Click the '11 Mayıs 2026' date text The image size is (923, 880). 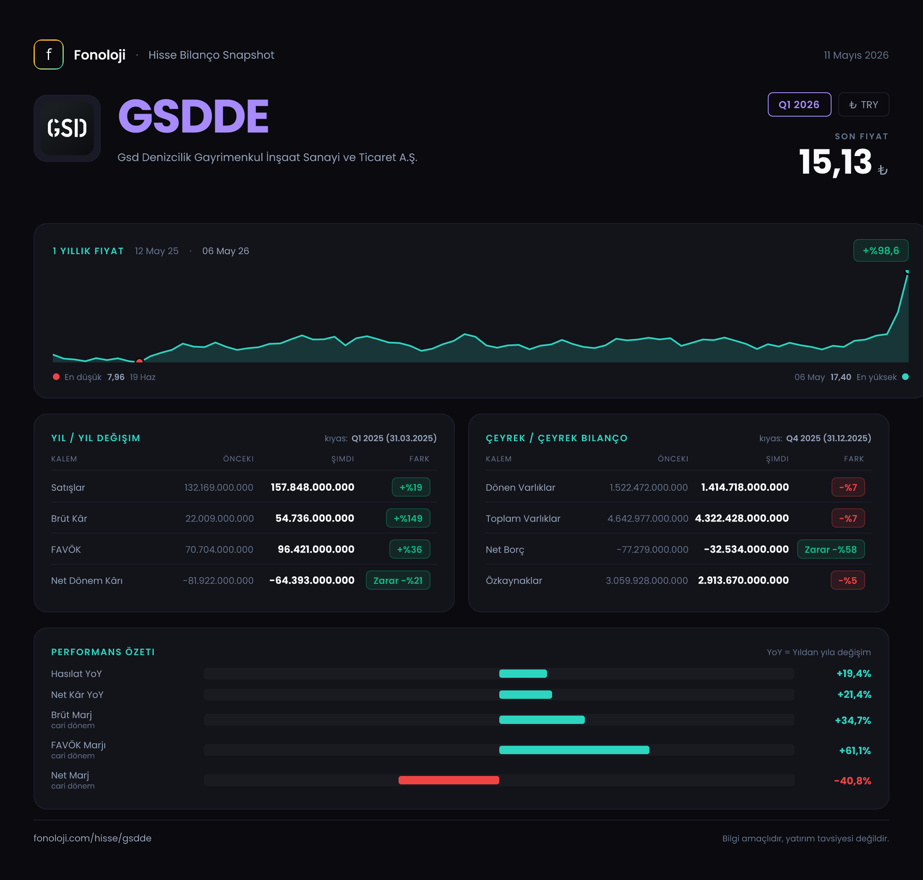[856, 55]
